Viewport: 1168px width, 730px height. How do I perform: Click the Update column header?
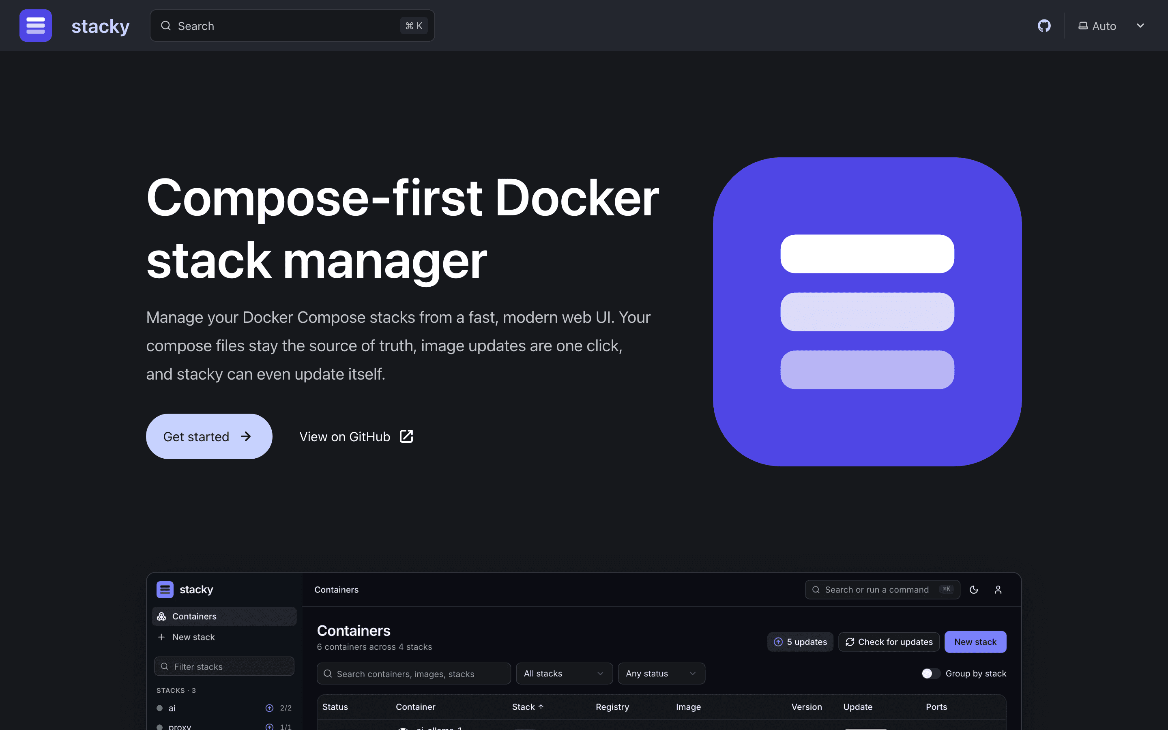coord(858,707)
